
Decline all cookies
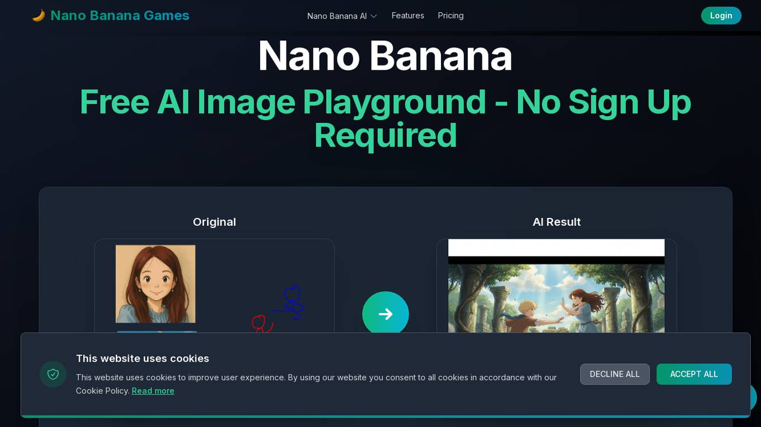click(614, 374)
